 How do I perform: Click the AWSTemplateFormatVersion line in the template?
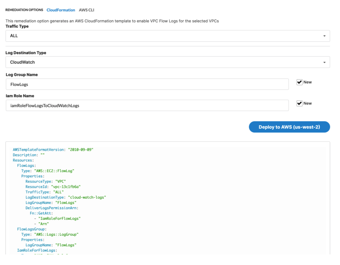tap(53, 149)
